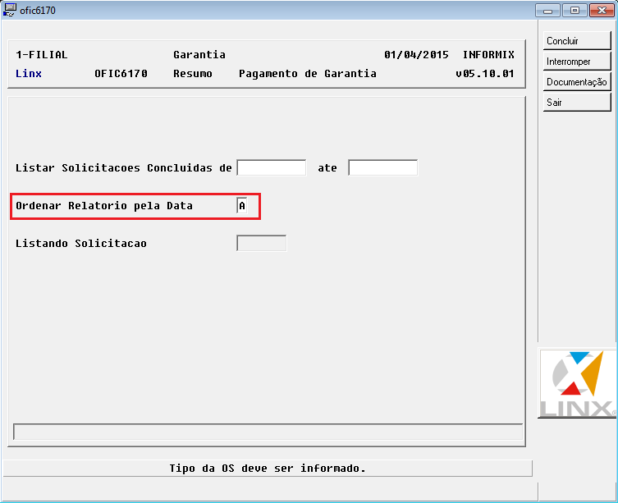Maximize the ofic6170 window
This screenshot has width=618, height=503.
(x=575, y=10)
